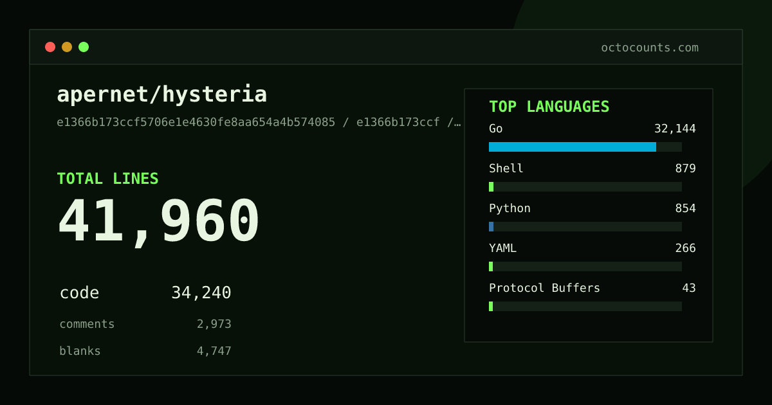The image size is (772, 405).
Task: Click the Python progress bar
Action: [x=585, y=226]
